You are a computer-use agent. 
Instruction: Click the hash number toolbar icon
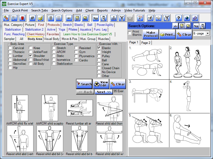tap(32, 18)
